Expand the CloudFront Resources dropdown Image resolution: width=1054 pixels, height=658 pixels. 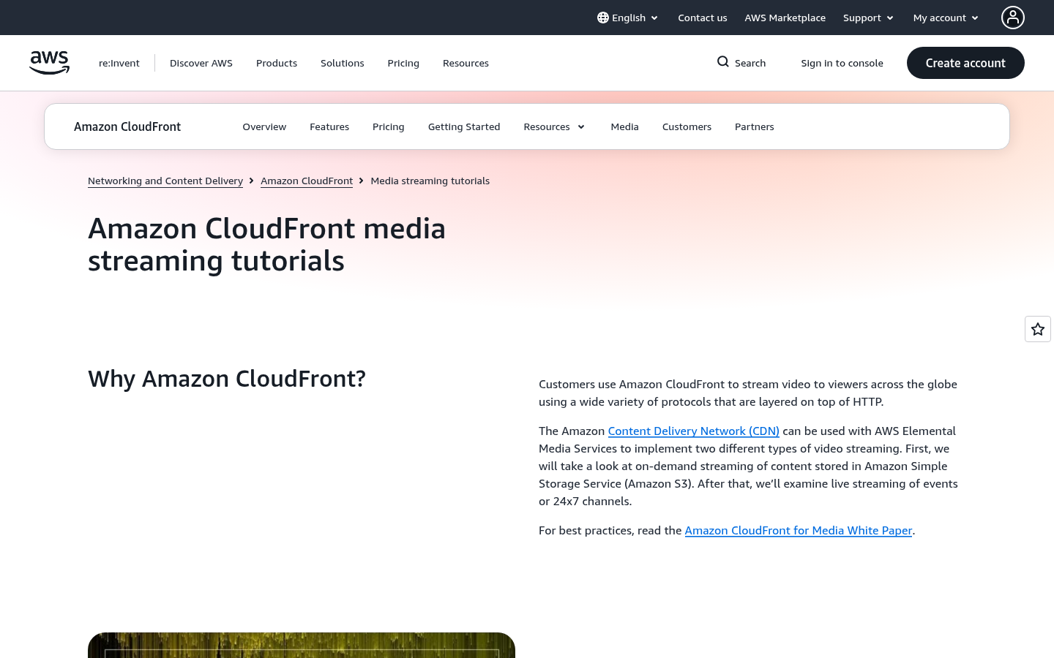[x=555, y=126]
